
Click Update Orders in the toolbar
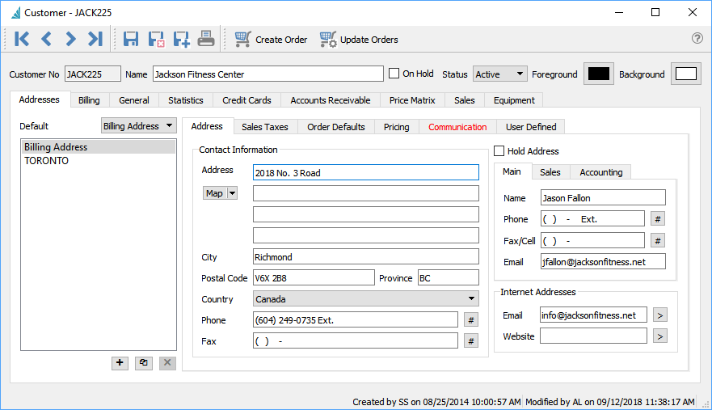(x=359, y=39)
